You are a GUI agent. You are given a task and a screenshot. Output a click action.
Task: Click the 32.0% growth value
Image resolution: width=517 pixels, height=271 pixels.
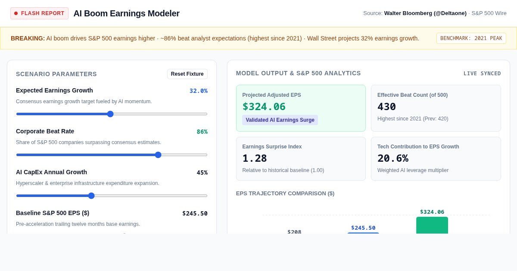coord(199,91)
